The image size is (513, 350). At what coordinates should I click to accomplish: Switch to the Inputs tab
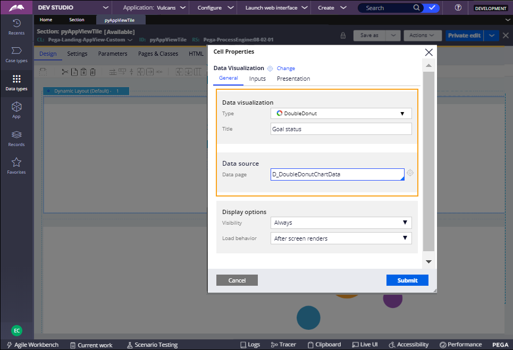click(x=257, y=79)
